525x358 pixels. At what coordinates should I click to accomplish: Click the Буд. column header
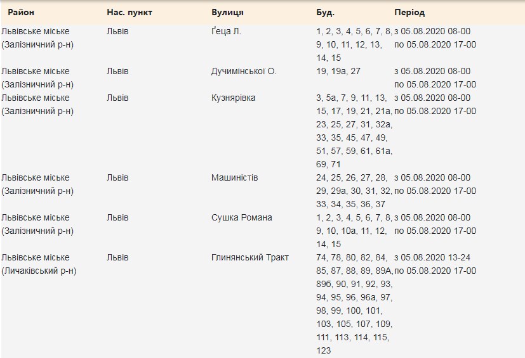[x=325, y=13]
